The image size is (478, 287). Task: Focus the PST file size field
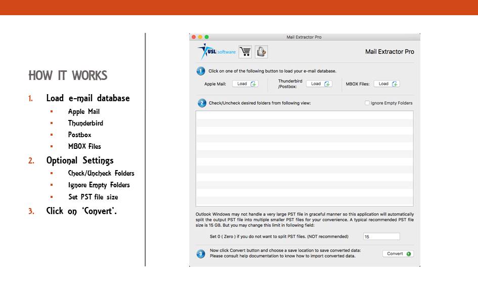point(381,236)
